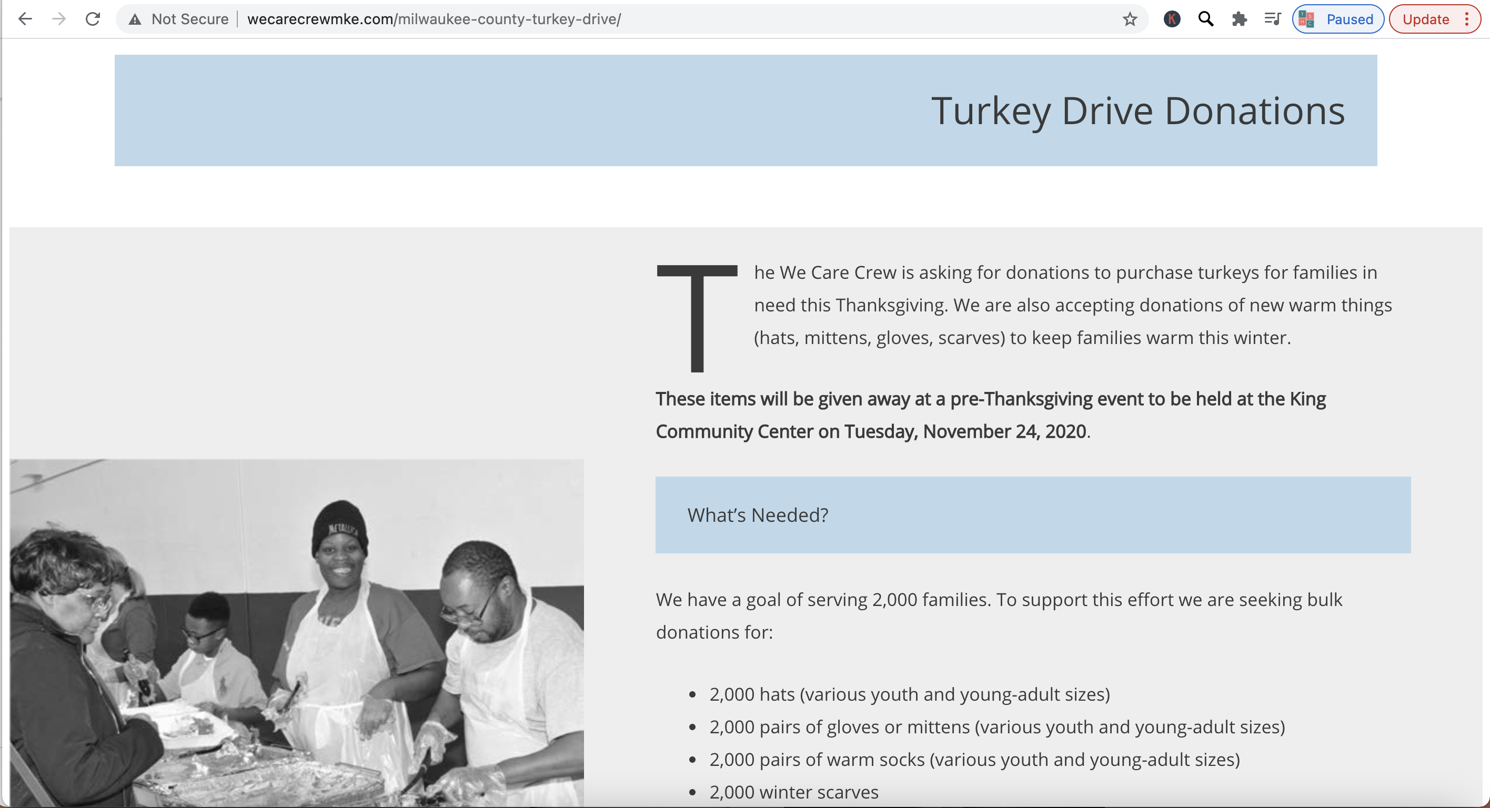Click the browser back arrow
1490x808 pixels.
coord(25,19)
